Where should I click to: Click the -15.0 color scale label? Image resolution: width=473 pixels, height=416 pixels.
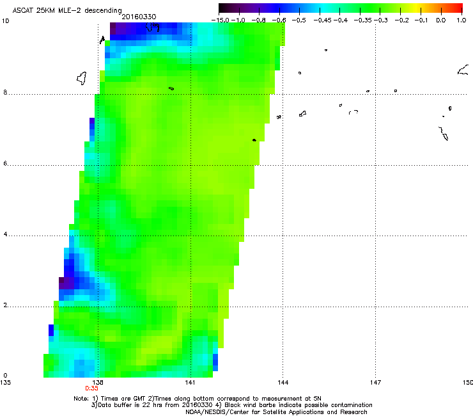click(221, 20)
